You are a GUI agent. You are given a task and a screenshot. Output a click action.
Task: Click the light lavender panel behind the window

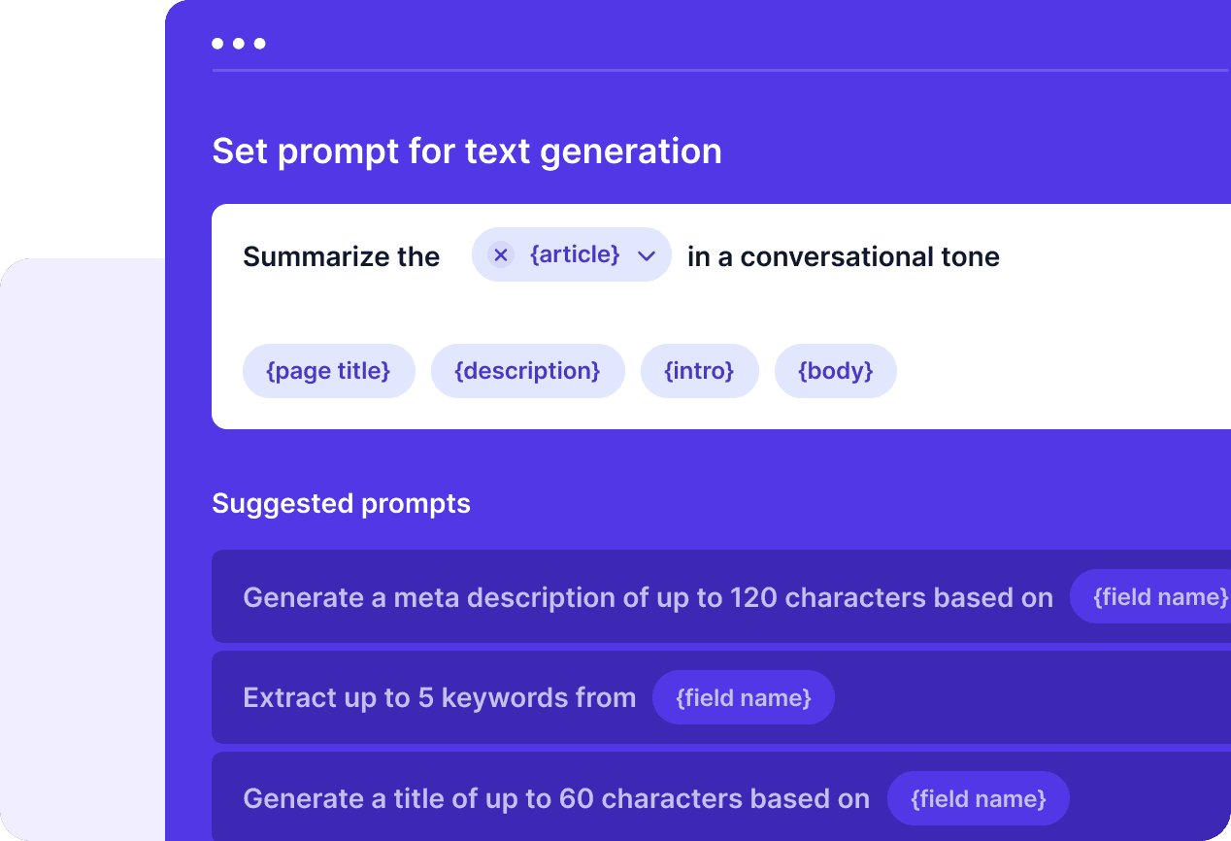[83, 549]
